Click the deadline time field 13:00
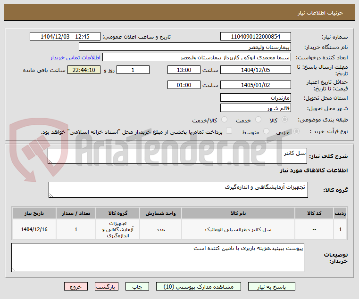This screenshot has width=359, height=299. (x=184, y=70)
